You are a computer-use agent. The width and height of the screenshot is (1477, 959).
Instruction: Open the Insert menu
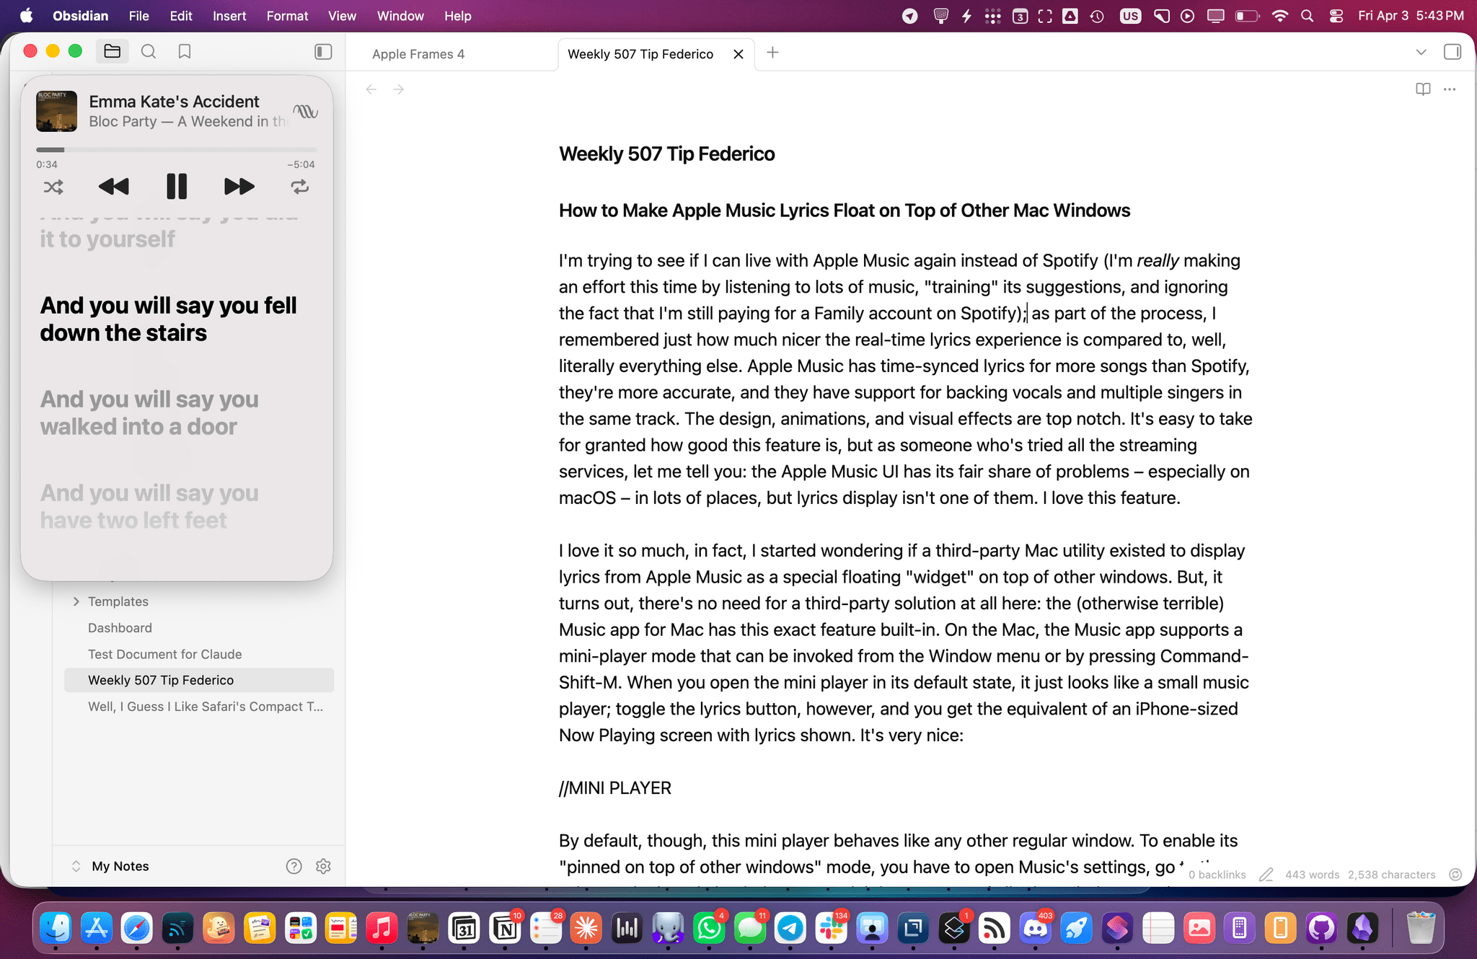(229, 16)
